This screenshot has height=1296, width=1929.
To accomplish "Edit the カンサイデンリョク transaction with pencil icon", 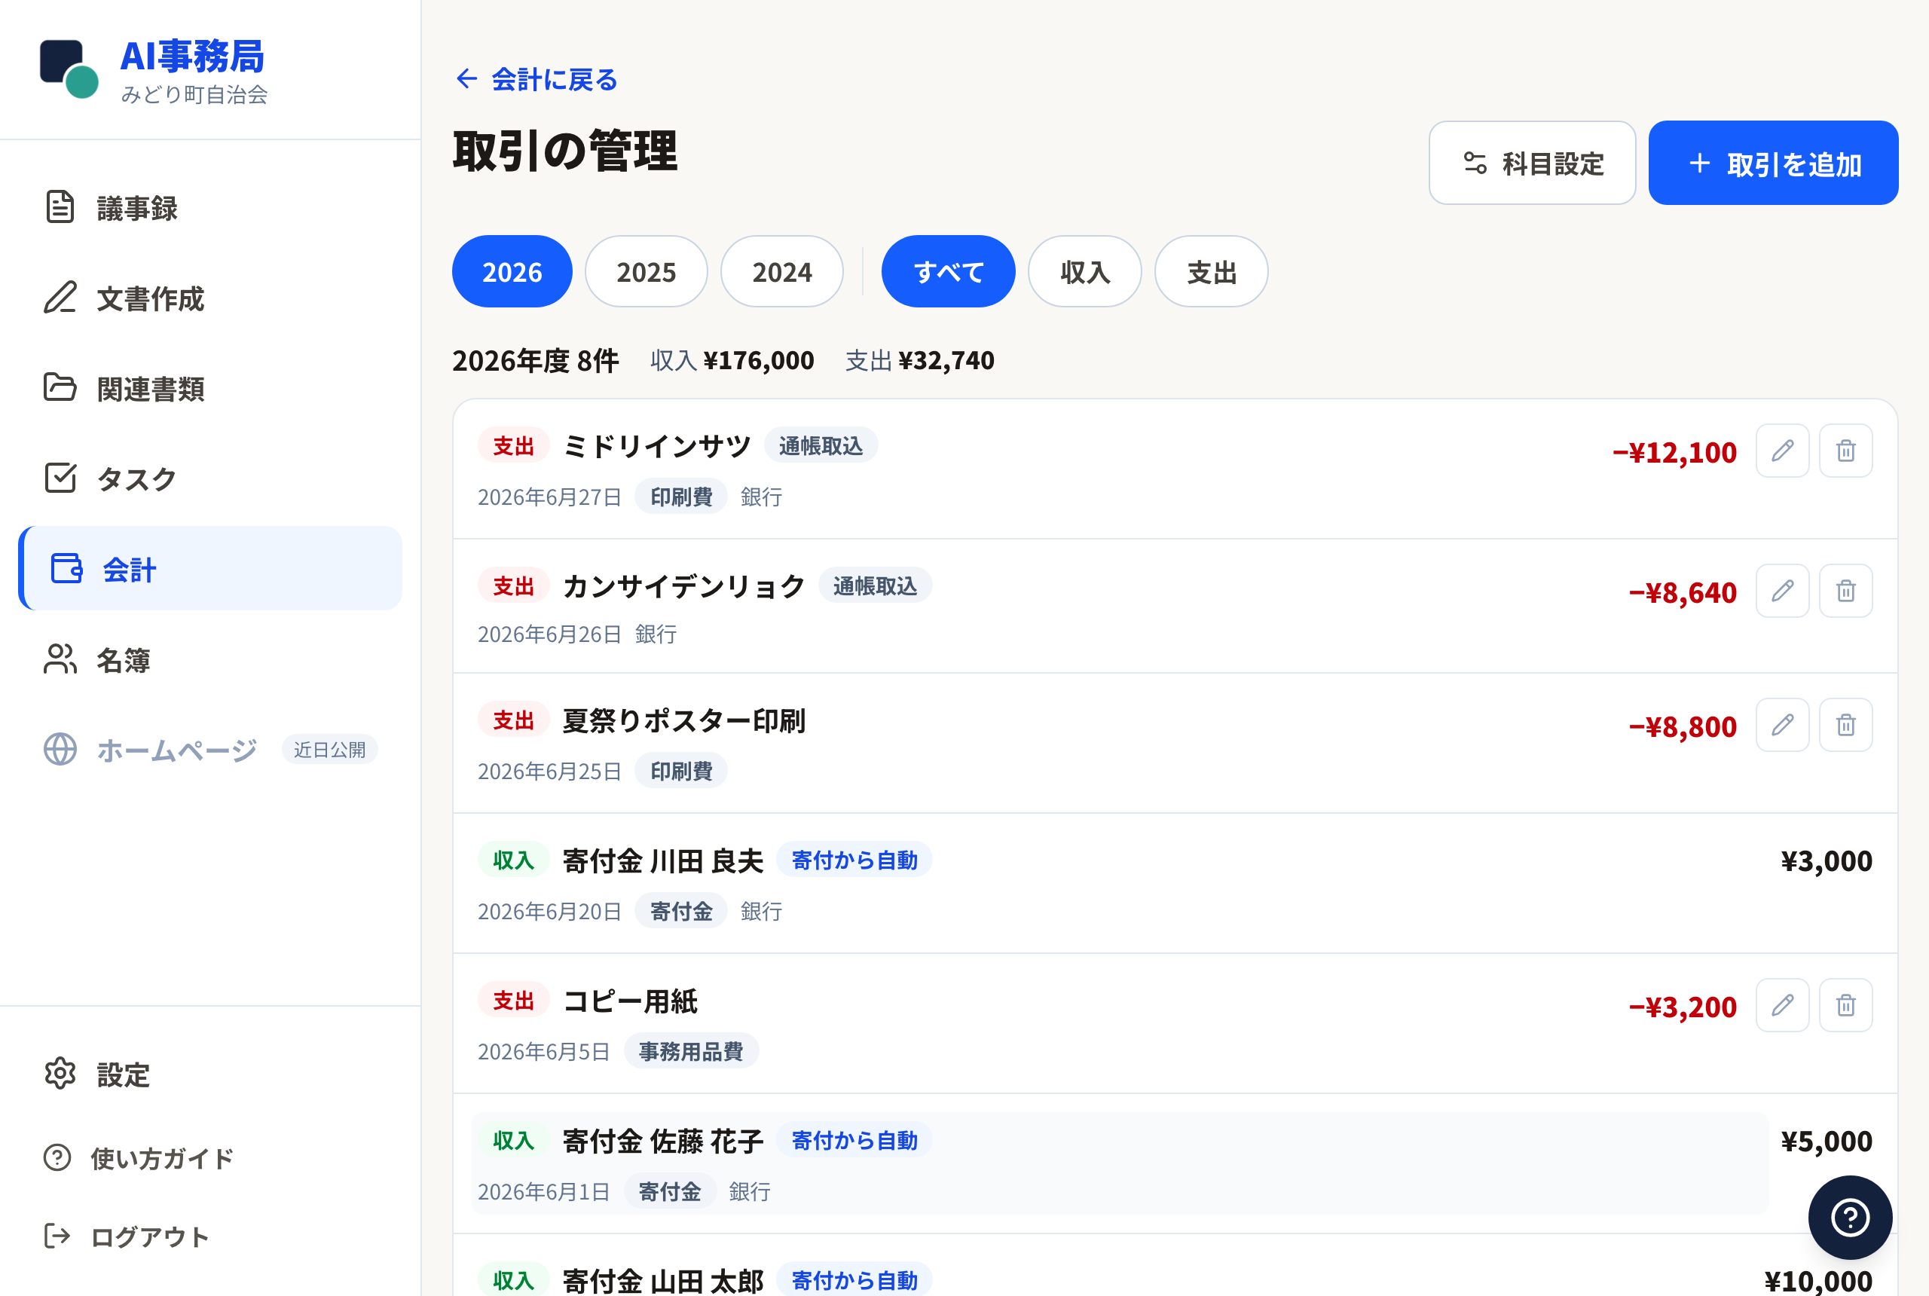I will pyautogui.click(x=1783, y=591).
